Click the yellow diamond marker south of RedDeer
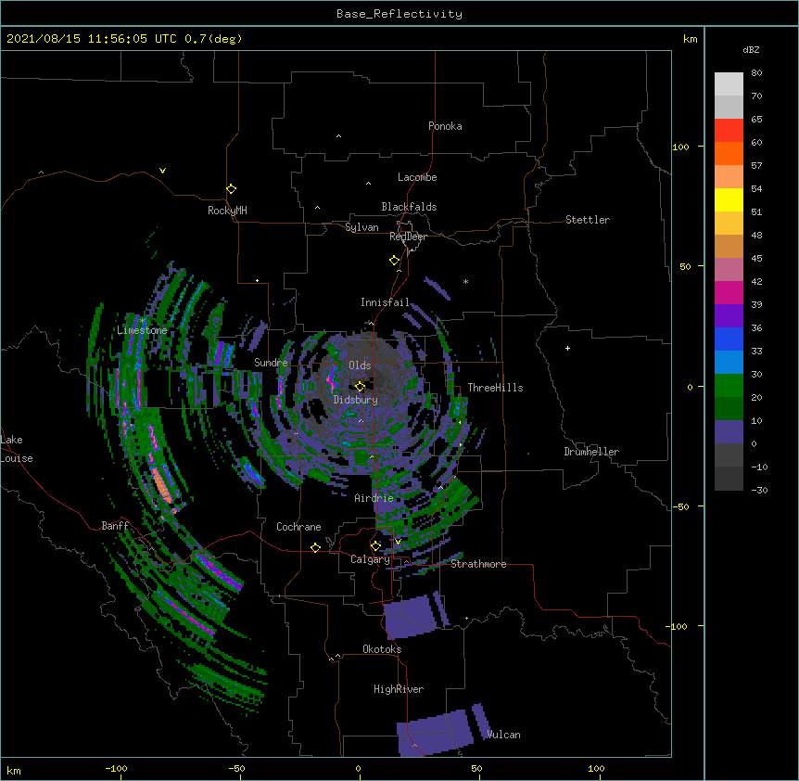This screenshot has width=799, height=781. pyautogui.click(x=394, y=261)
